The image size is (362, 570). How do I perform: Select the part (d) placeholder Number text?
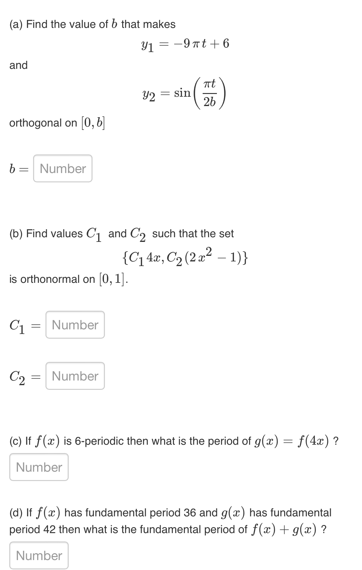pos(38,555)
